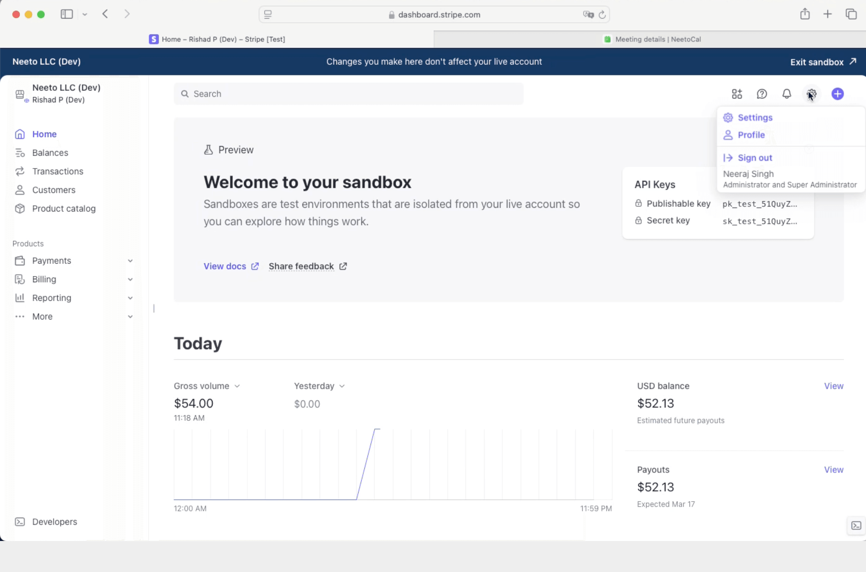Open the Stripe shell terminal icon at bottom right
This screenshot has width=866, height=572.
tap(856, 525)
